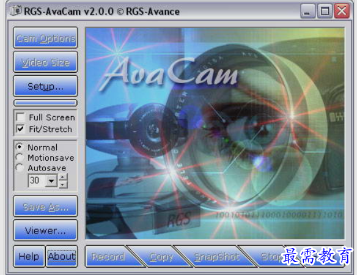Image resolution: width=357 pixels, height=275 pixels.
Task: Select the Normal radio option
Action: tap(20, 147)
